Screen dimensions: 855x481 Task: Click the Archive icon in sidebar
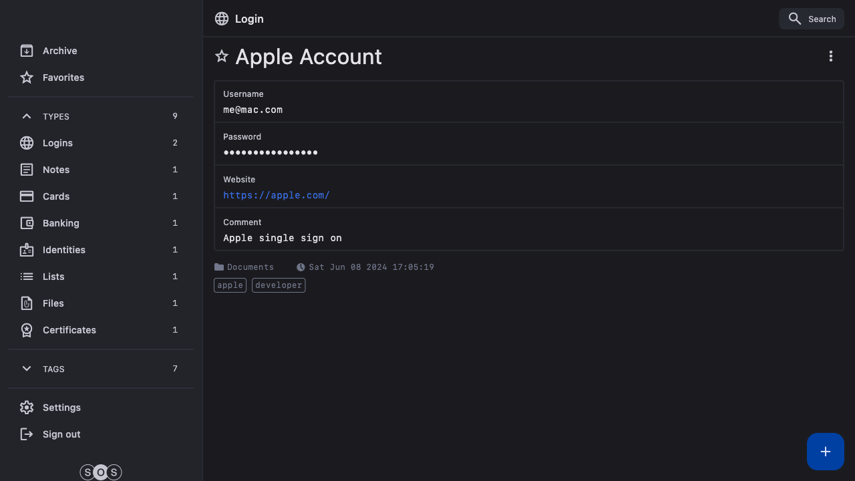(27, 51)
